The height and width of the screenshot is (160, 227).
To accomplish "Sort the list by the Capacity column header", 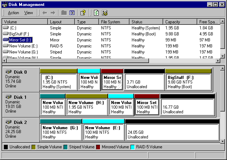I will point(180,22).
